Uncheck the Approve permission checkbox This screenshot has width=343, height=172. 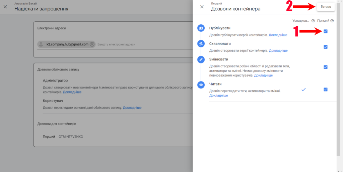click(325, 47)
